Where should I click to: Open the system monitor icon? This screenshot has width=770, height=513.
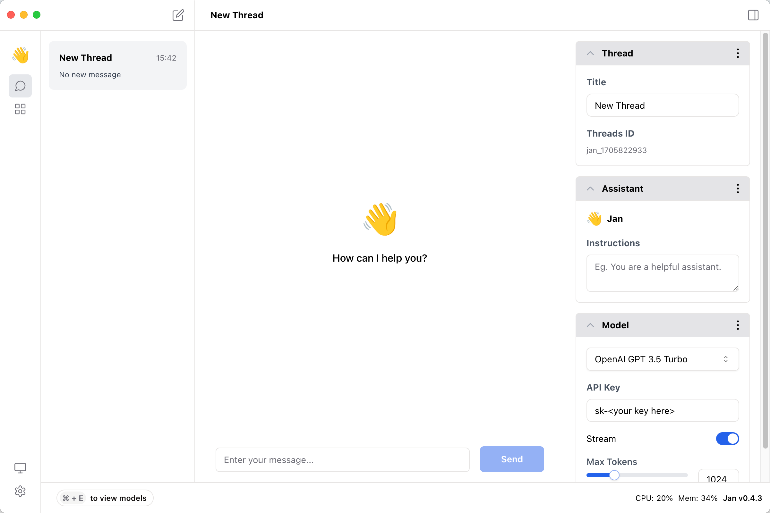[x=20, y=468]
